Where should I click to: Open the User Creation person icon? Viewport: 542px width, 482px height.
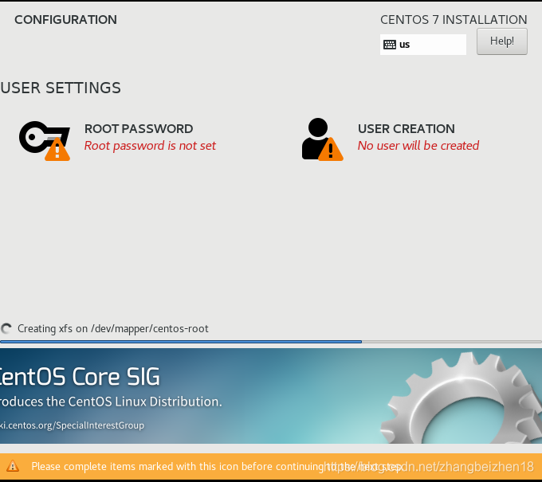322,139
